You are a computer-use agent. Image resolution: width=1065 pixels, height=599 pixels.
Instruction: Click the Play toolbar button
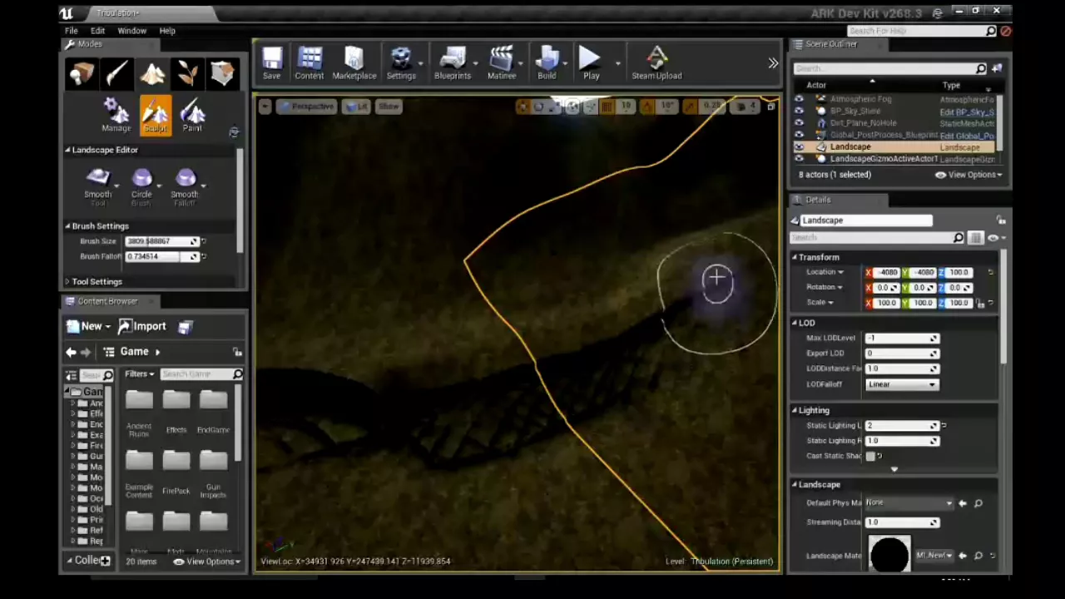click(x=591, y=64)
